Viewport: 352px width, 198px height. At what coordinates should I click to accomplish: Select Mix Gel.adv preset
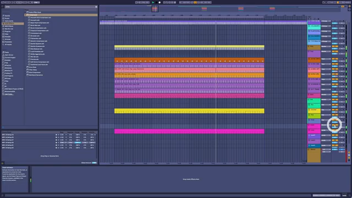tap(35, 57)
